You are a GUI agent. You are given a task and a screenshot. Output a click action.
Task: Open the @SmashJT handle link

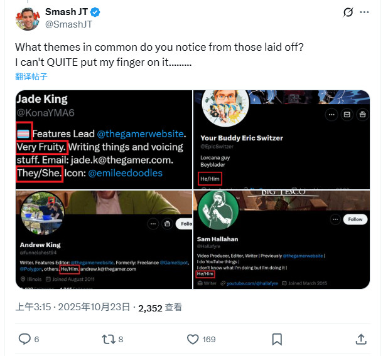[x=68, y=24]
